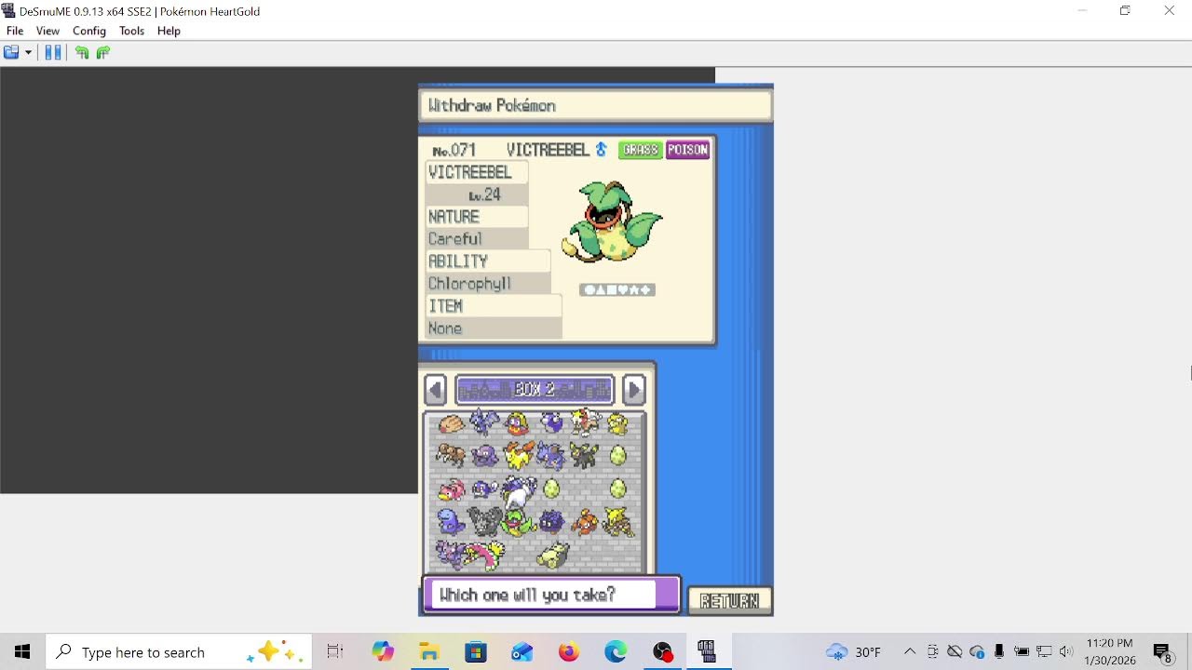This screenshot has height=670, width=1192.
Task: Click the rotate display right icon
Action: point(102,52)
